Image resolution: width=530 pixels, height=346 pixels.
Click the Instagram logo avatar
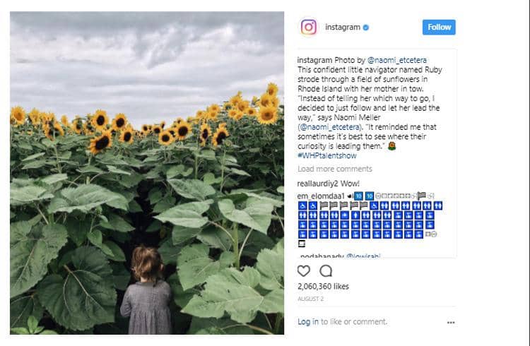[x=309, y=28]
